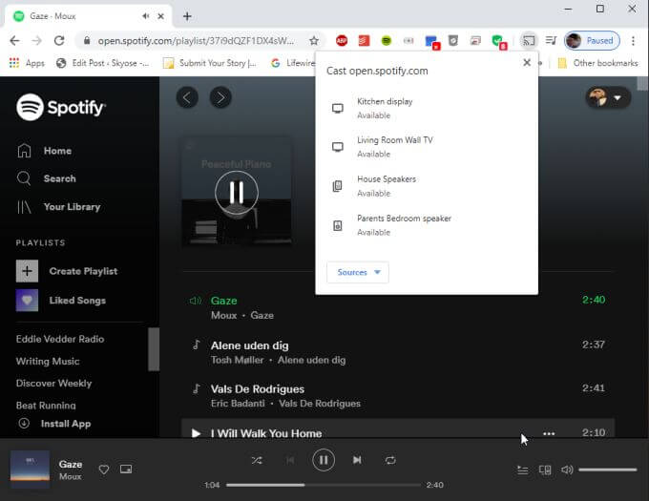Open the Spotify user profile dropdown
This screenshot has height=501, width=649.
[608, 97]
